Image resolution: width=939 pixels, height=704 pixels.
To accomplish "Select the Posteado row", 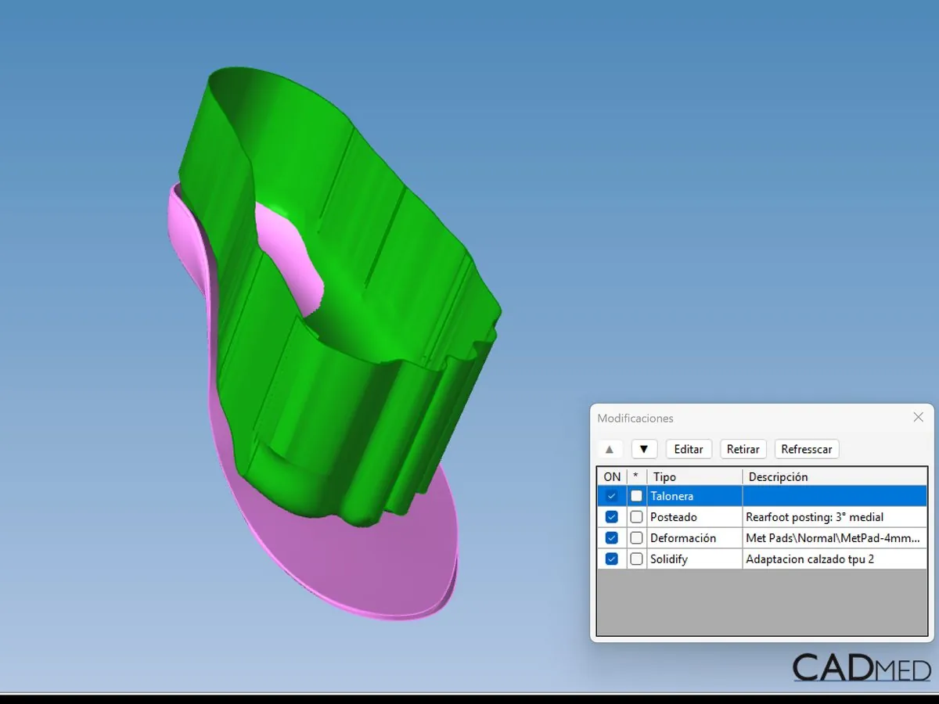I will click(x=762, y=517).
